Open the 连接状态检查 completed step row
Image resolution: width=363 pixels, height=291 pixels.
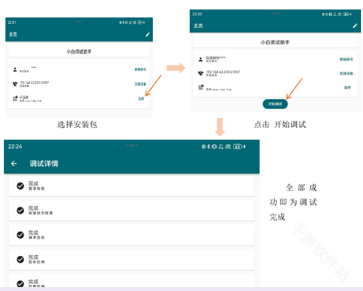[x=132, y=210]
